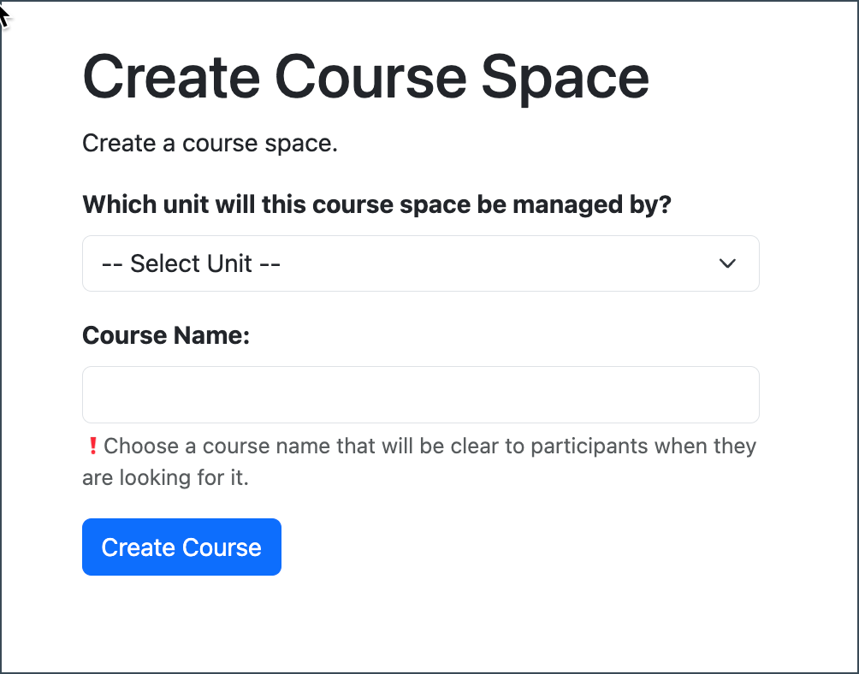859x674 pixels.
Task: Click the 'are looking for it.' hint line
Action: pyautogui.click(x=165, y=477)
